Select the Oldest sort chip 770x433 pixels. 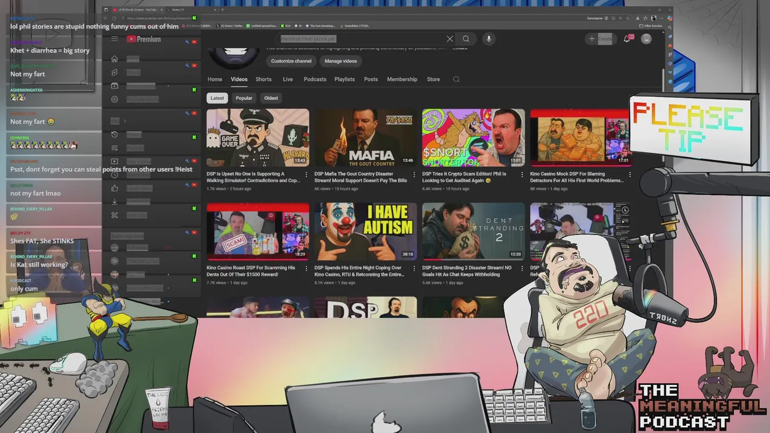[x=271, y=98]
